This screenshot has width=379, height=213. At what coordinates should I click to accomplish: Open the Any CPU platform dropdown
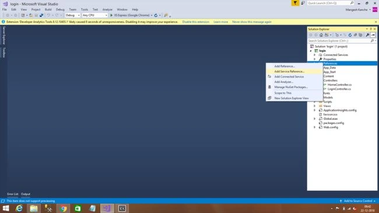(x=94, y=15)
